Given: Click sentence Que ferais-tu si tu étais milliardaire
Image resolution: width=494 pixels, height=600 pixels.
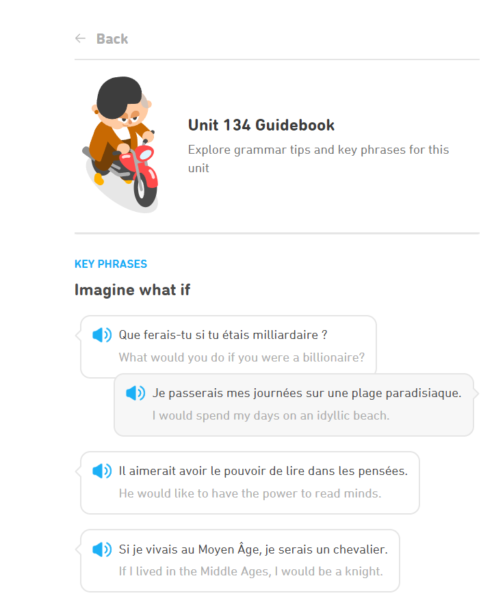Looking at the screenshot, I should click(223, 335).
